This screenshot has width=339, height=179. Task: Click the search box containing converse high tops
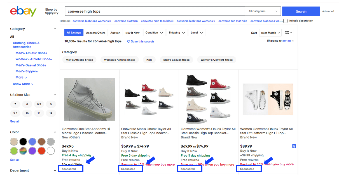click(155, 11)
